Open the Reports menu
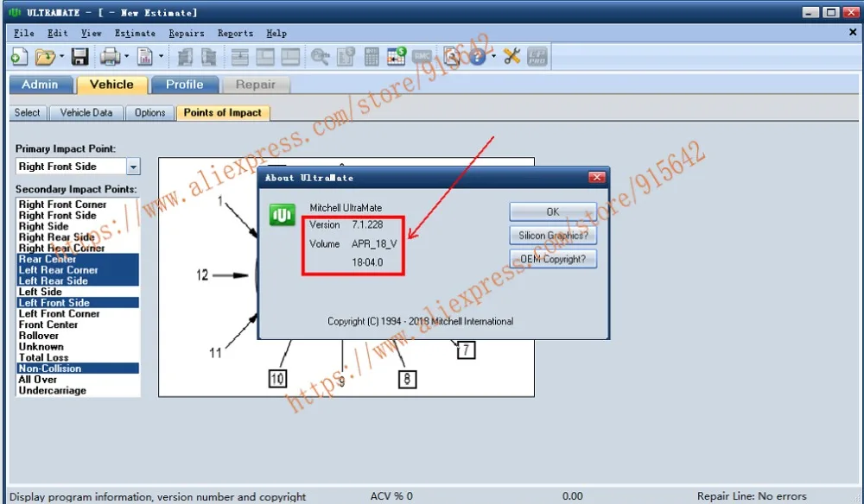 click(235, 34)
